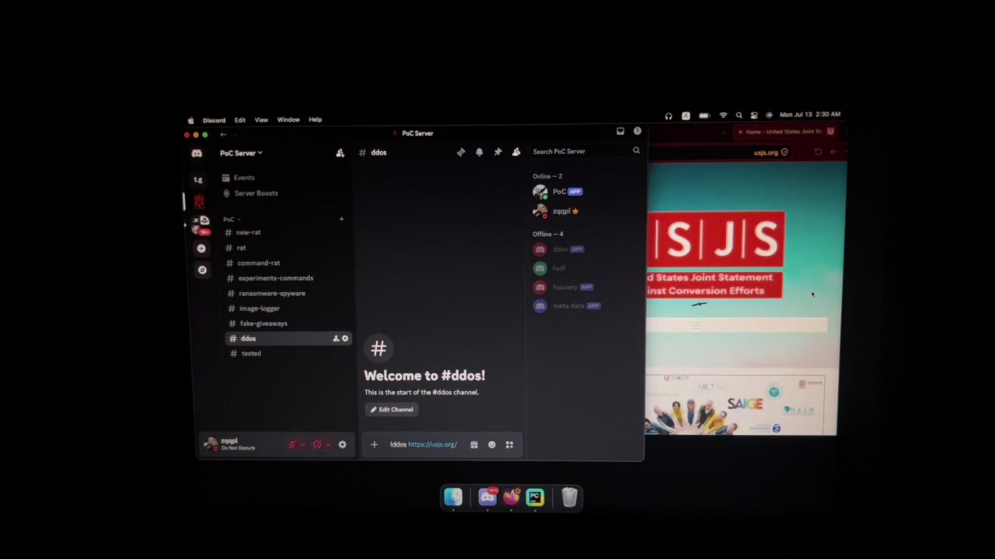Toggle headphone deafen in user panel
The width and height of the screenshot is (995, 559).
pos(317,445)
